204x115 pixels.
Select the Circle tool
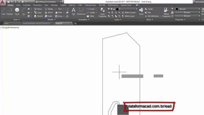[17, 11]
